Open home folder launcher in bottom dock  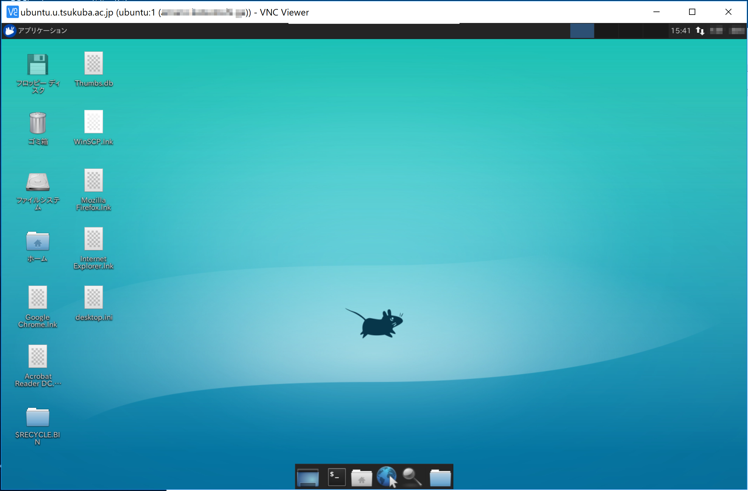(361, 478)
